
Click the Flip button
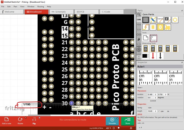34,121
